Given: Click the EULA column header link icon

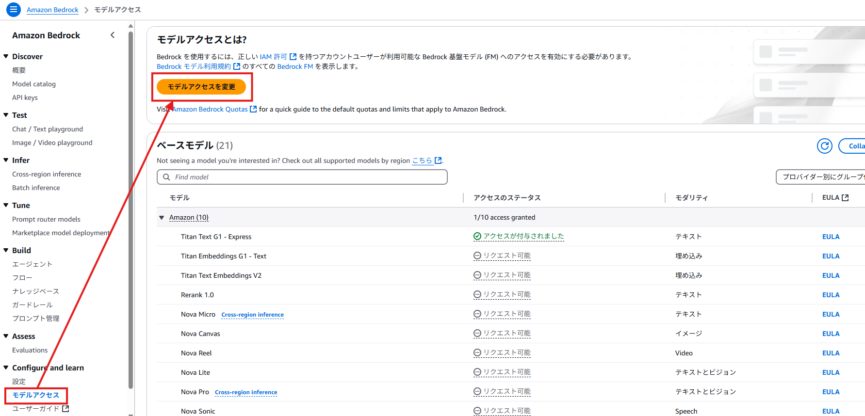Looking at the screenshot, I should (x=845, y=198).
